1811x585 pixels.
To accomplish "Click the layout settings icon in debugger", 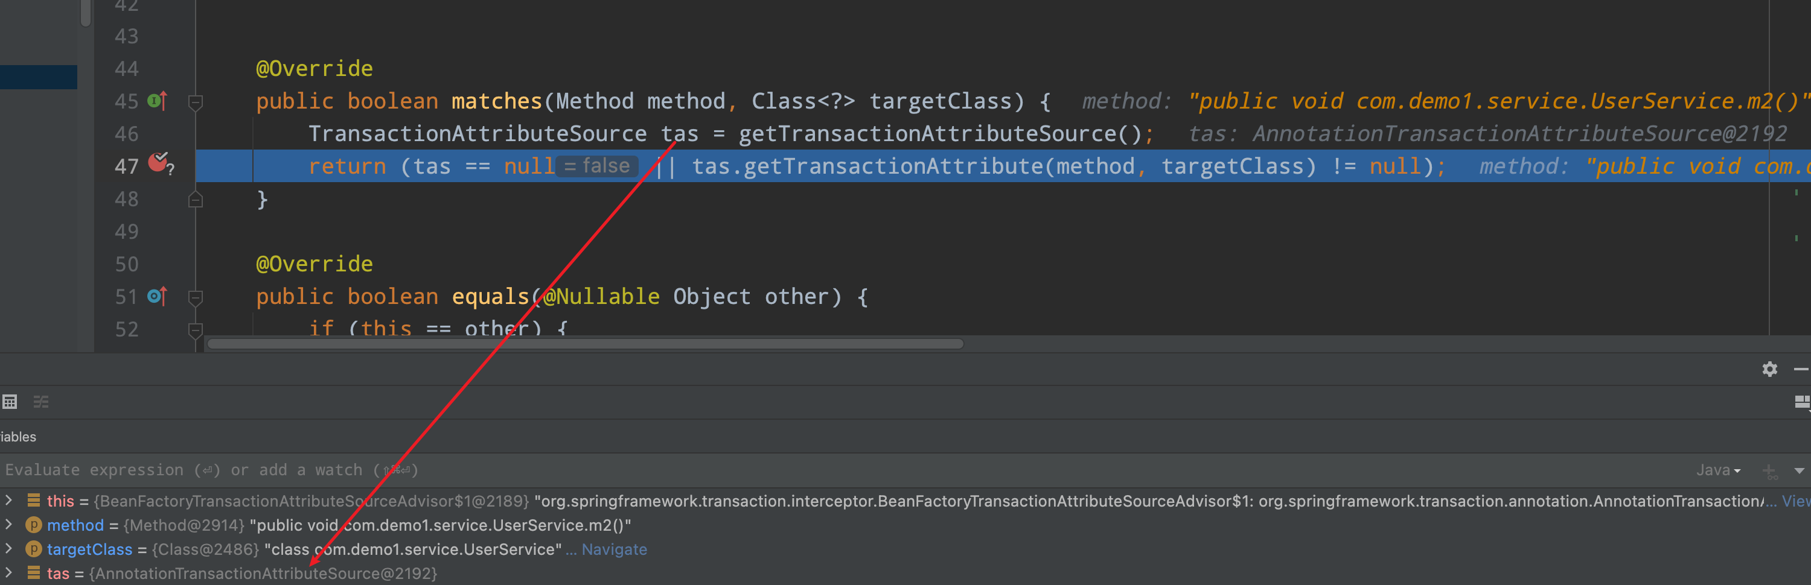I will tap(1801, 402).
